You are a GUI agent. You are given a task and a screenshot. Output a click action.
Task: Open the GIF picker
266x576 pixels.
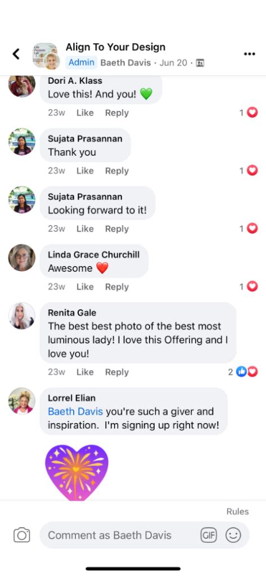coord(209,535)
